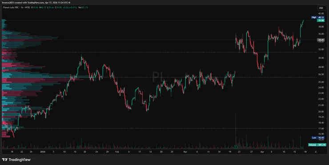Click the High 40.12 price label
The height and width of the screenshot is (165, 329).
click(318, 18)
